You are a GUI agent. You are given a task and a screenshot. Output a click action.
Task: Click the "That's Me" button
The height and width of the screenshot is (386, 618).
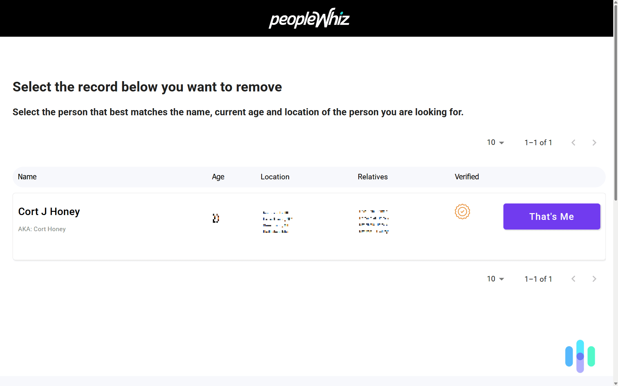551,216
